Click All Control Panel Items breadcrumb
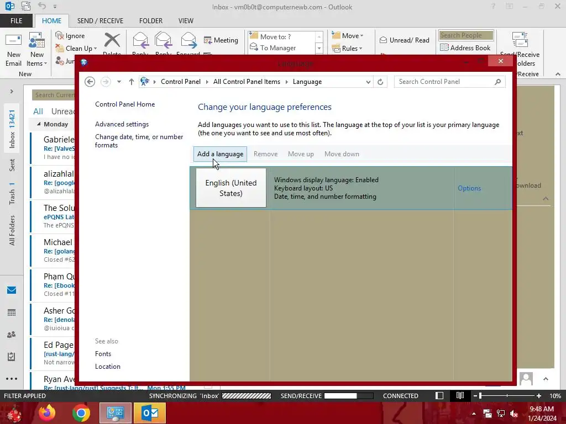 pyautogui.click(x=247, y=82)
